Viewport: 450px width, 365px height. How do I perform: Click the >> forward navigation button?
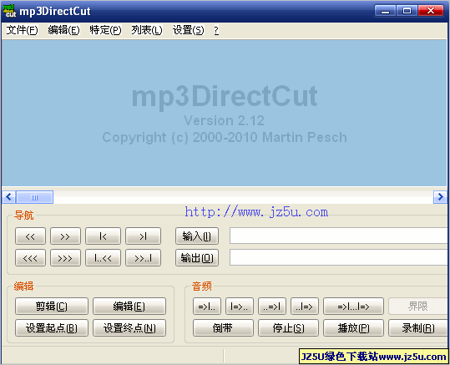coord(65,236)
